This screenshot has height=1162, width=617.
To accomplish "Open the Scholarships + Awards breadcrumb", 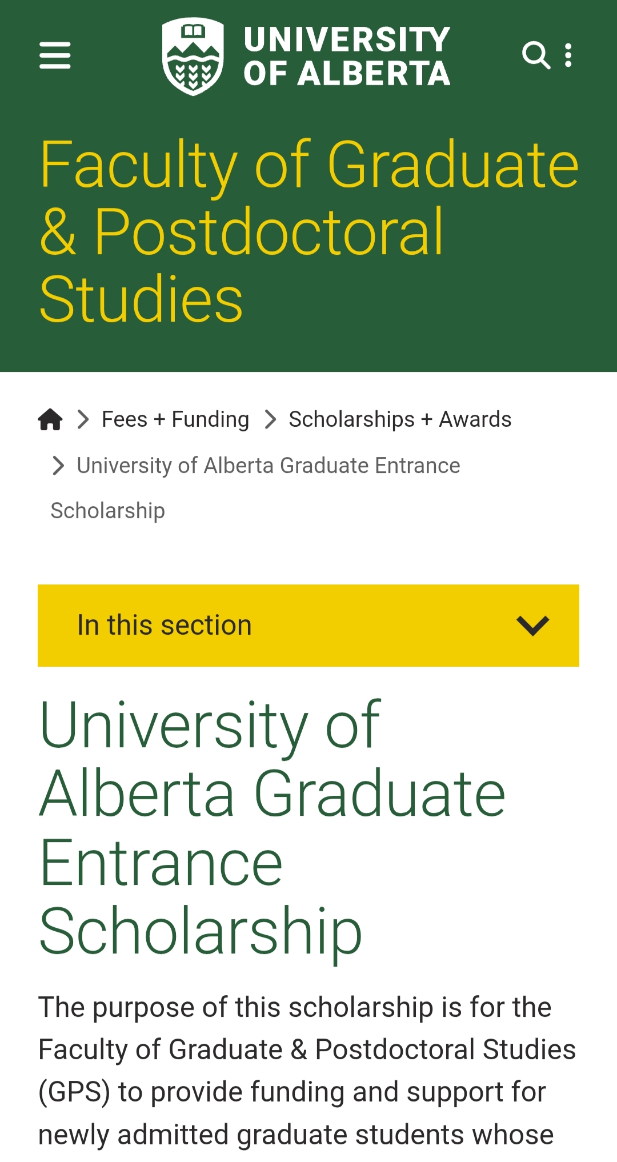I will 400,419.
